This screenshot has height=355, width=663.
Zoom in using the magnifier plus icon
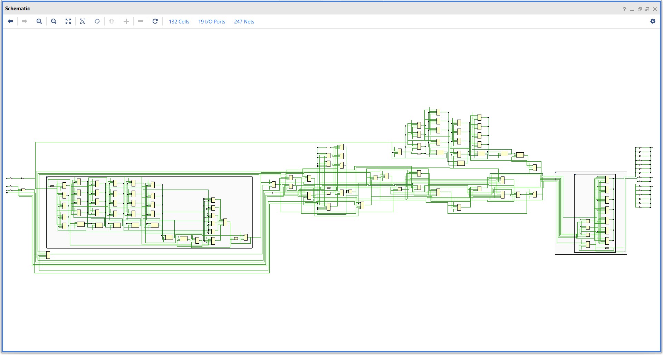coord(39,21)
